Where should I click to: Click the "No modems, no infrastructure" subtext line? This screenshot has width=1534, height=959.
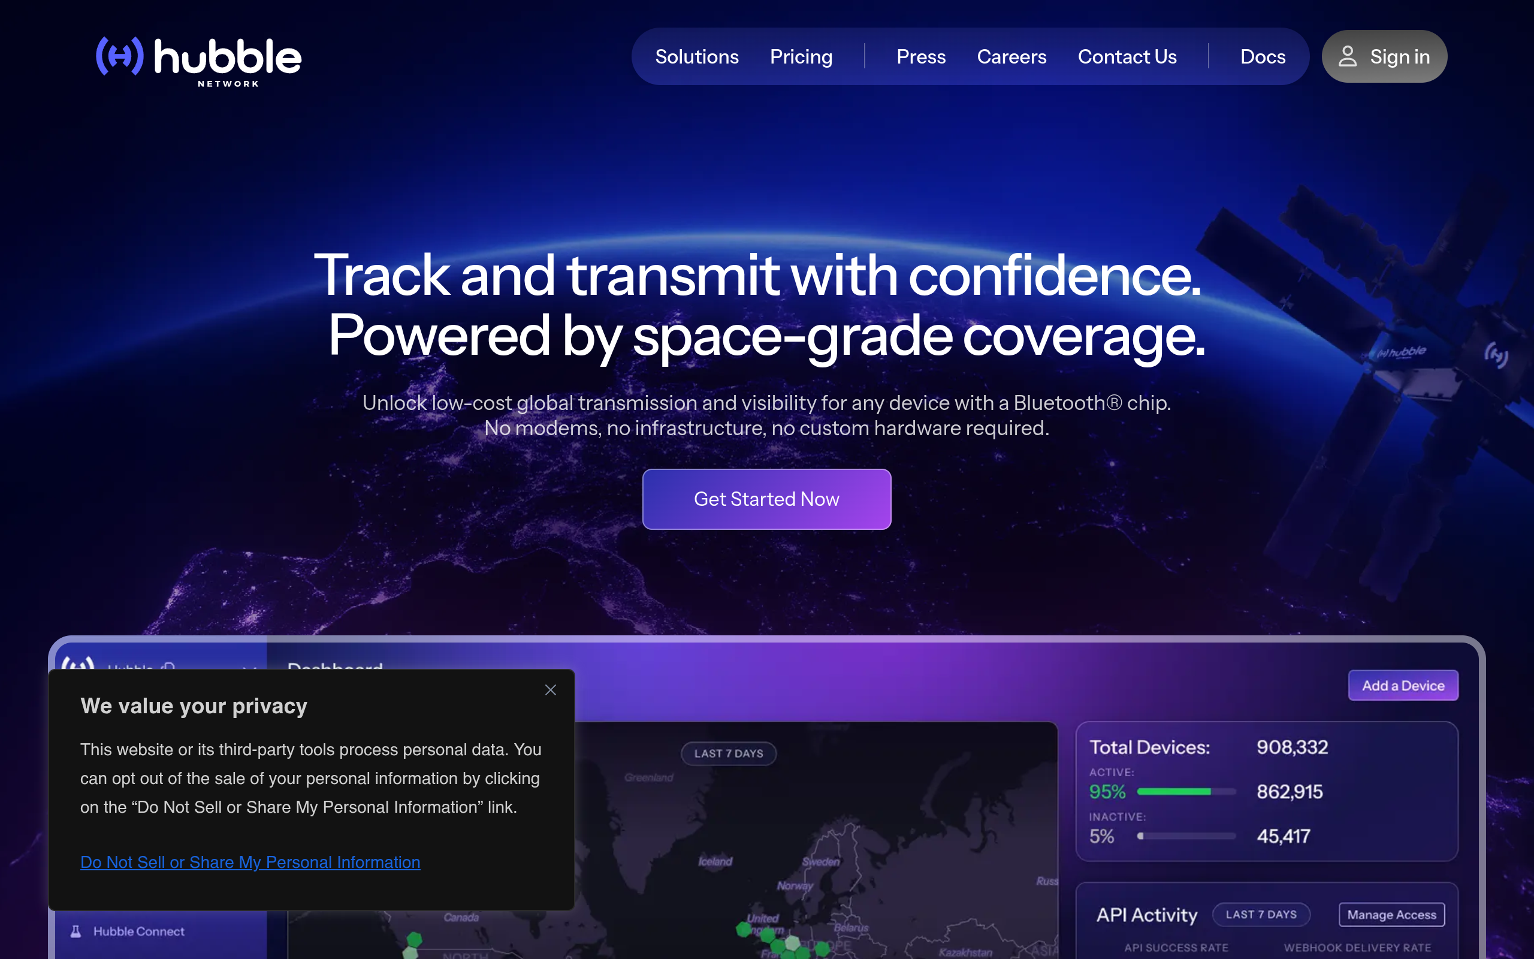tap(766, 428)
